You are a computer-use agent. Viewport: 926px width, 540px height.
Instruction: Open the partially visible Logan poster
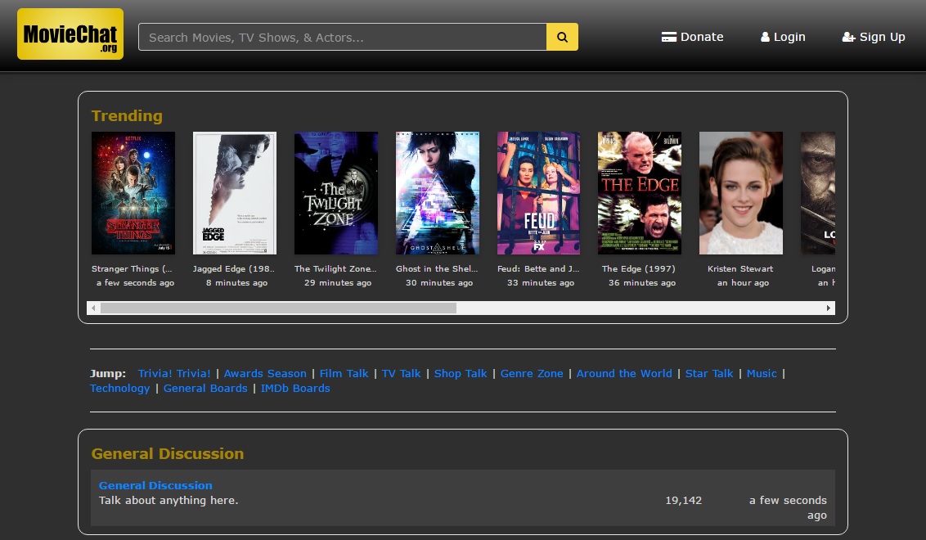tap(818, 193)
